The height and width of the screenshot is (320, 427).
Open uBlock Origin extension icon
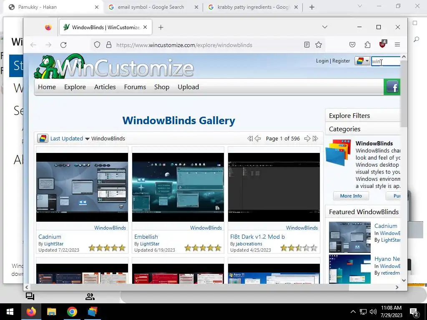[383, 44]
